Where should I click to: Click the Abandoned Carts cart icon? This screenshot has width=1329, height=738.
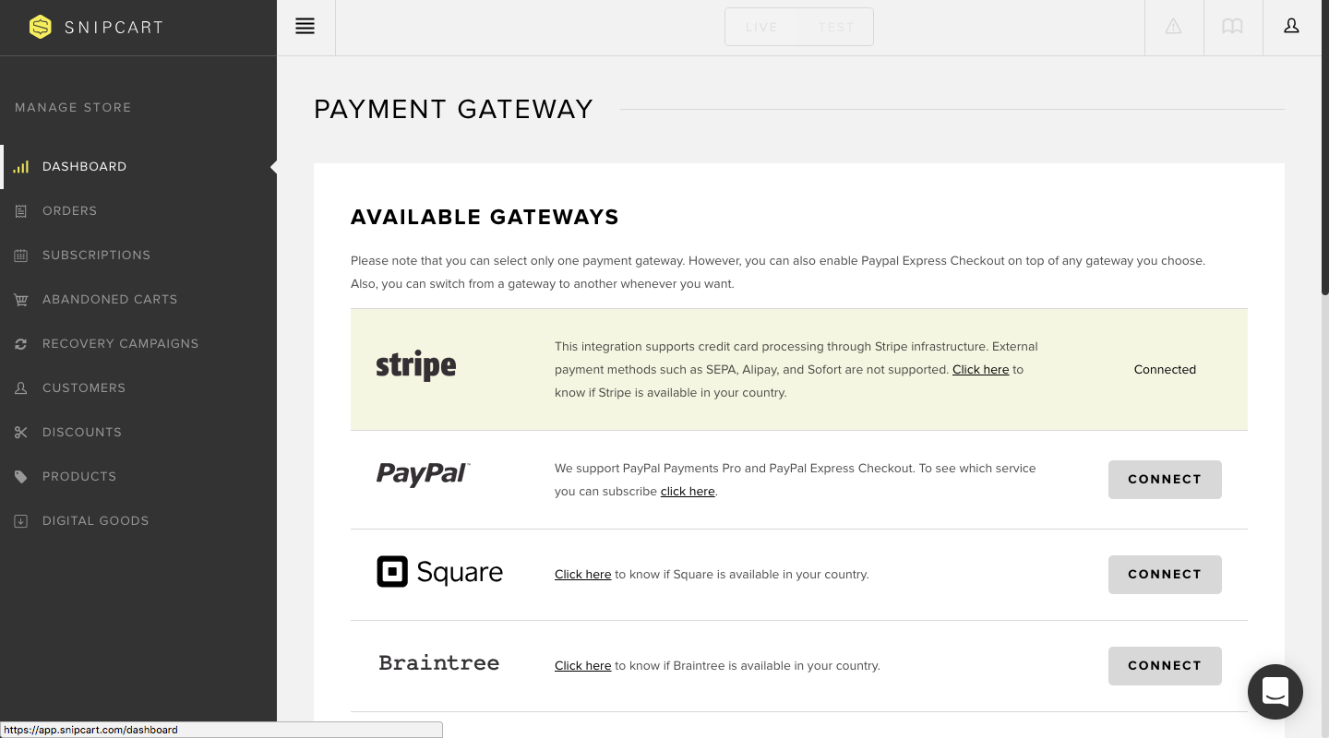point(21,300)
